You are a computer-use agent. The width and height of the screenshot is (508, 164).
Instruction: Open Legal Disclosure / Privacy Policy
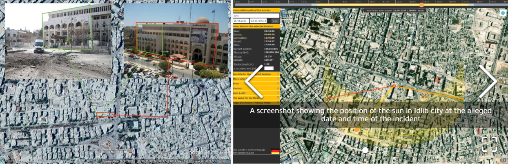click(x=253, y=103)
